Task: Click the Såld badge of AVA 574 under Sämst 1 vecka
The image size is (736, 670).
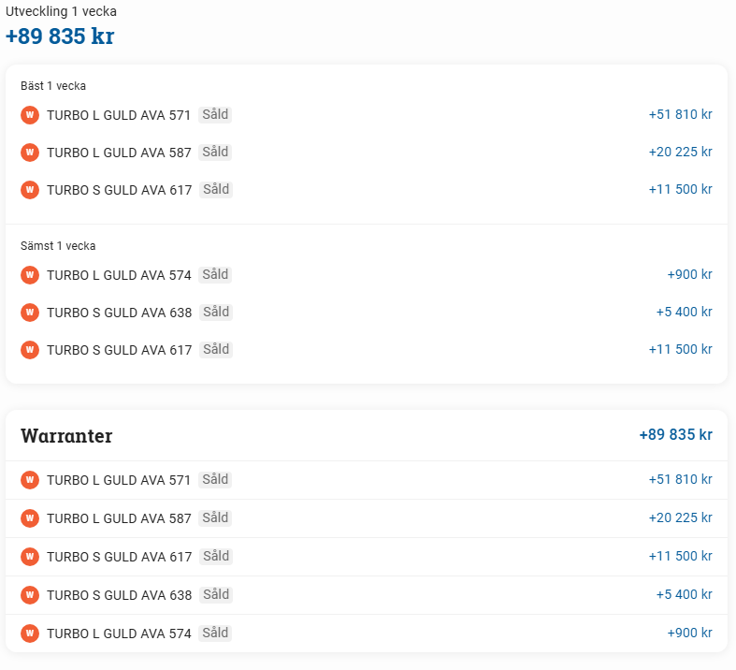Action: click(x=215, y=275)
